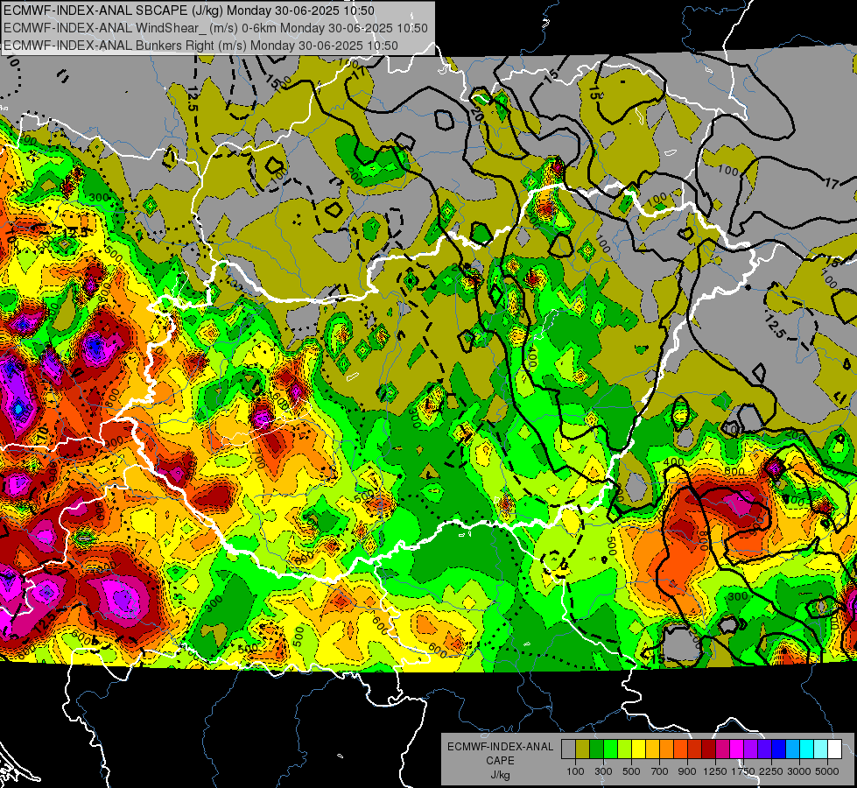
Task: Click the CAPE label in legend
Action: pyautogui.click(x=500, y=761)
